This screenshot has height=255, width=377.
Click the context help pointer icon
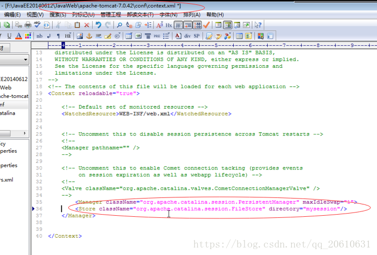coord(258,25)
